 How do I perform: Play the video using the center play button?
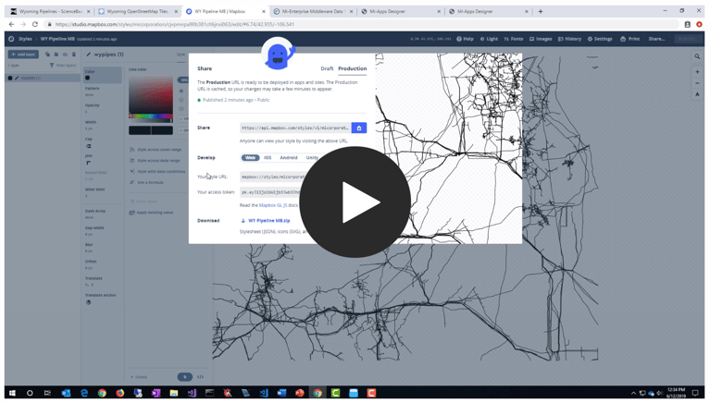pyautogui.click(x=355, y=202)
